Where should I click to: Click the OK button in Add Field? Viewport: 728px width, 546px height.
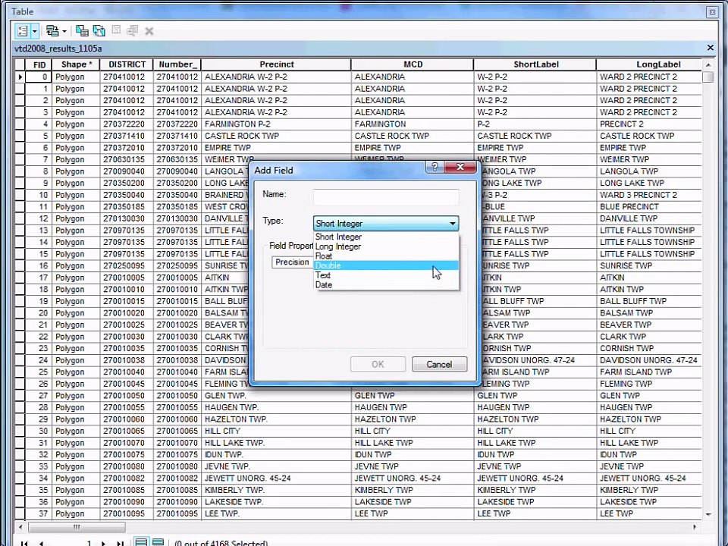click(x=378, y=364)
